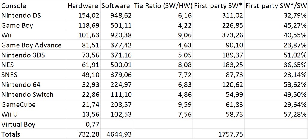Click the Tie Ratio (SW/HW) header
This screenshot has height=139, width=308.
162,5
